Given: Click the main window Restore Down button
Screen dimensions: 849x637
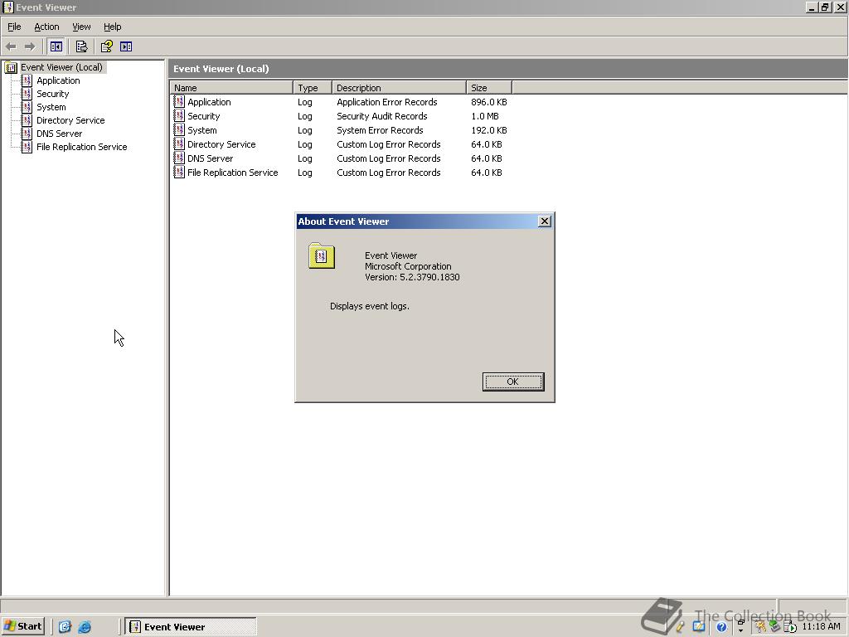Looking at the screenshot, I should [x=825, y=7].
